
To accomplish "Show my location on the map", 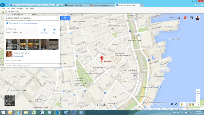I will click(x=198, y=91).
